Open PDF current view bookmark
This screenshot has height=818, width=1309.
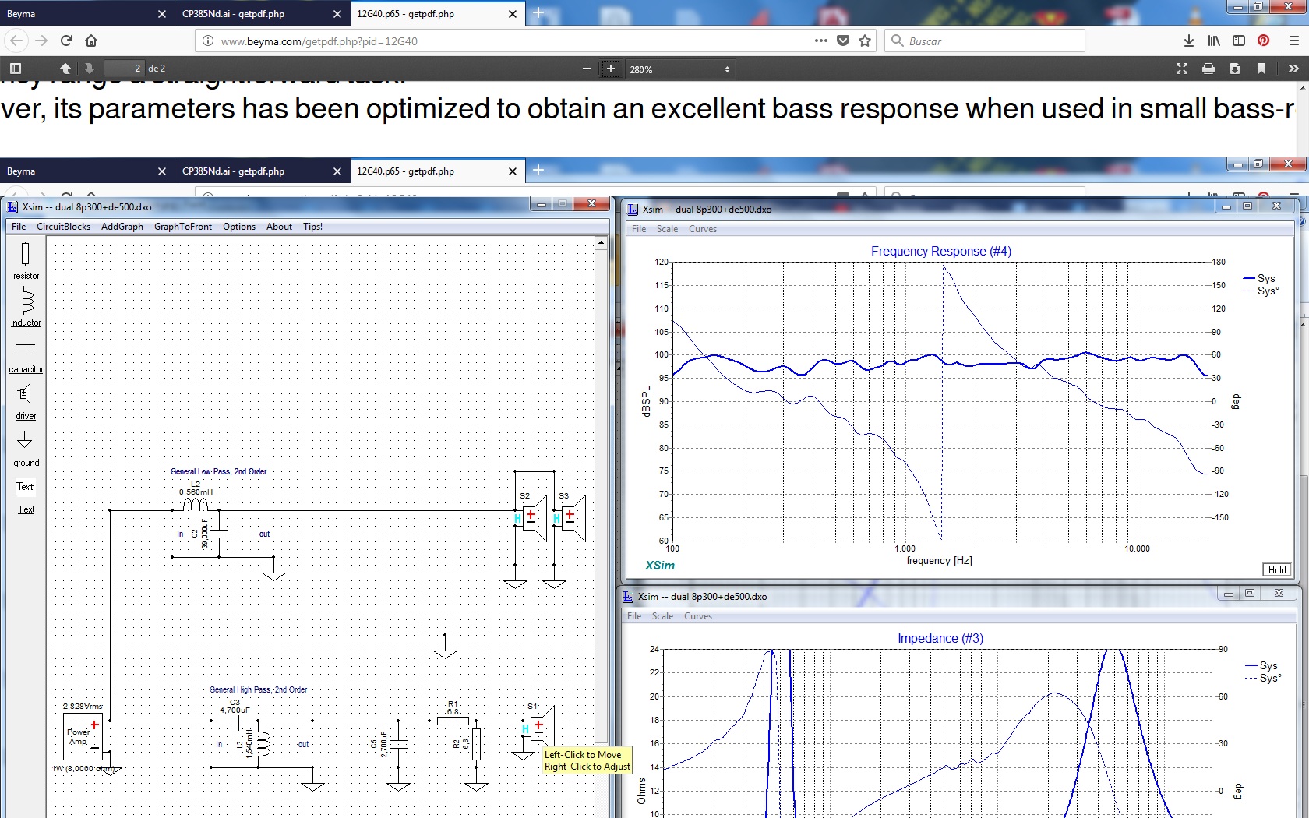click(x=1261, y=69)
